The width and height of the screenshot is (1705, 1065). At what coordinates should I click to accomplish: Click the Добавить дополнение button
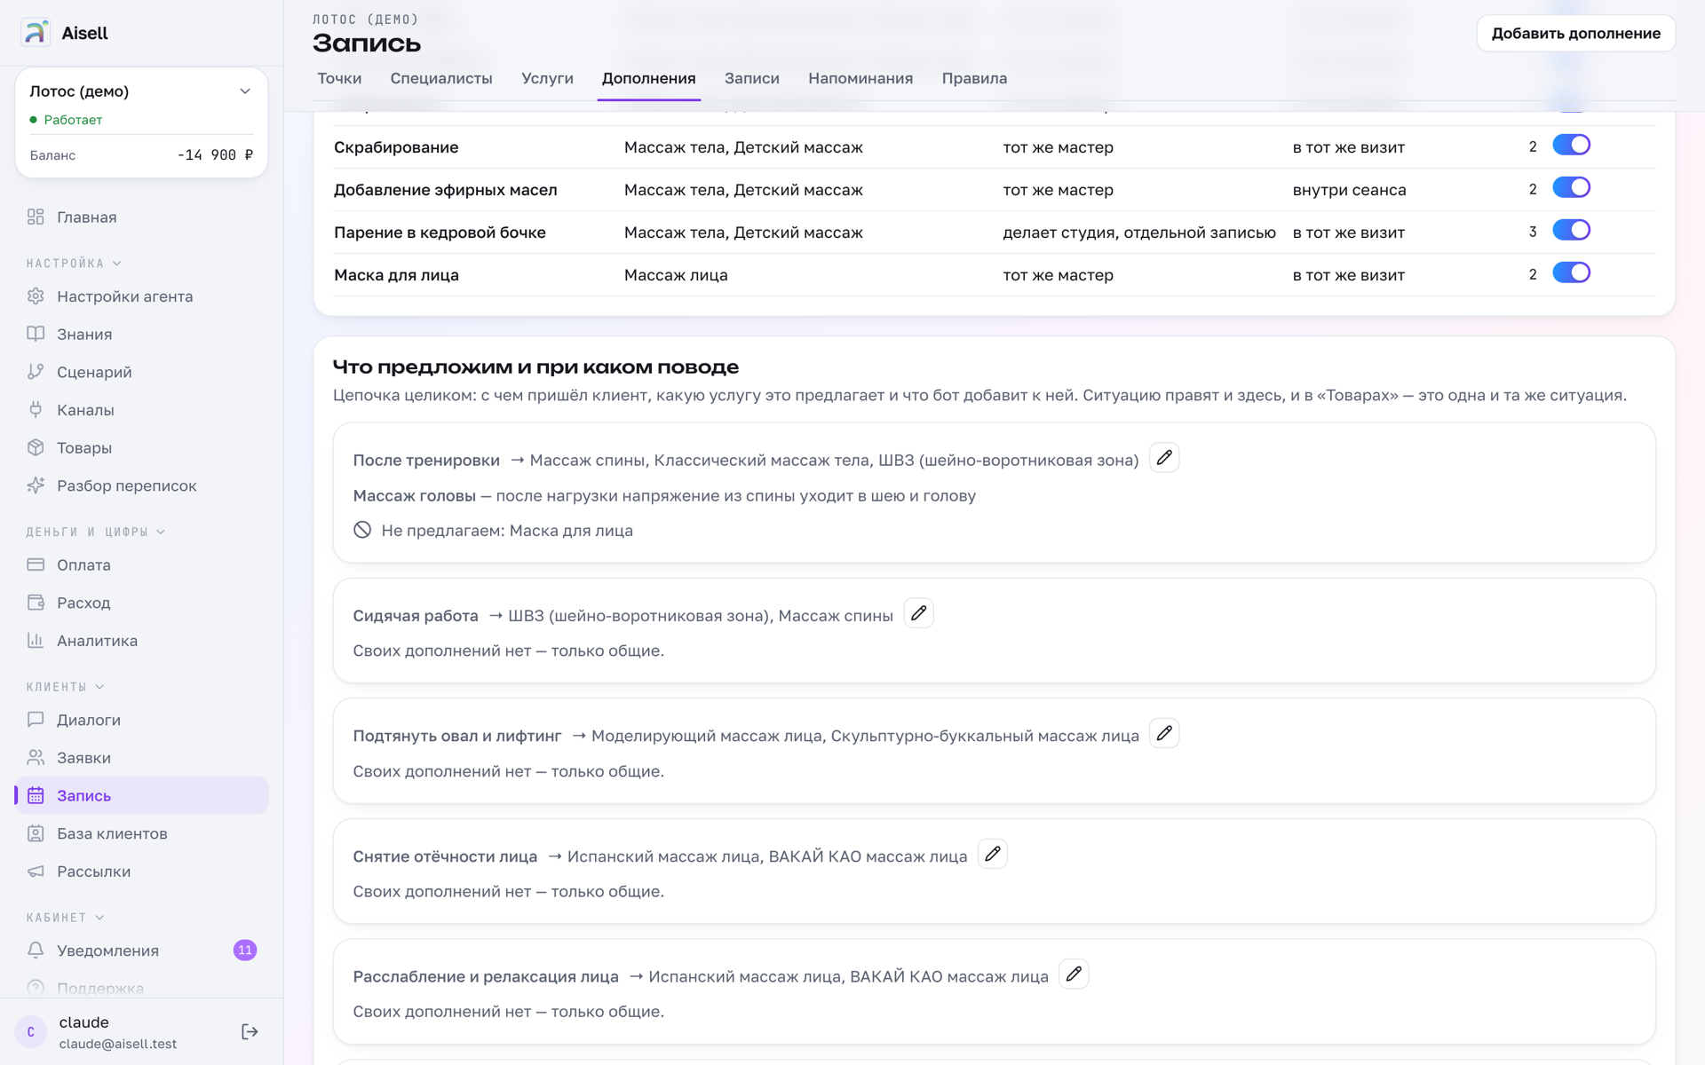1575,34
